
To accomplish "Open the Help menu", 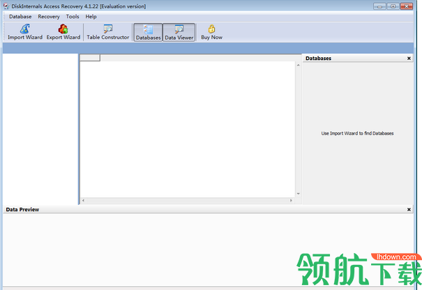I will click(x=91, y=17).
